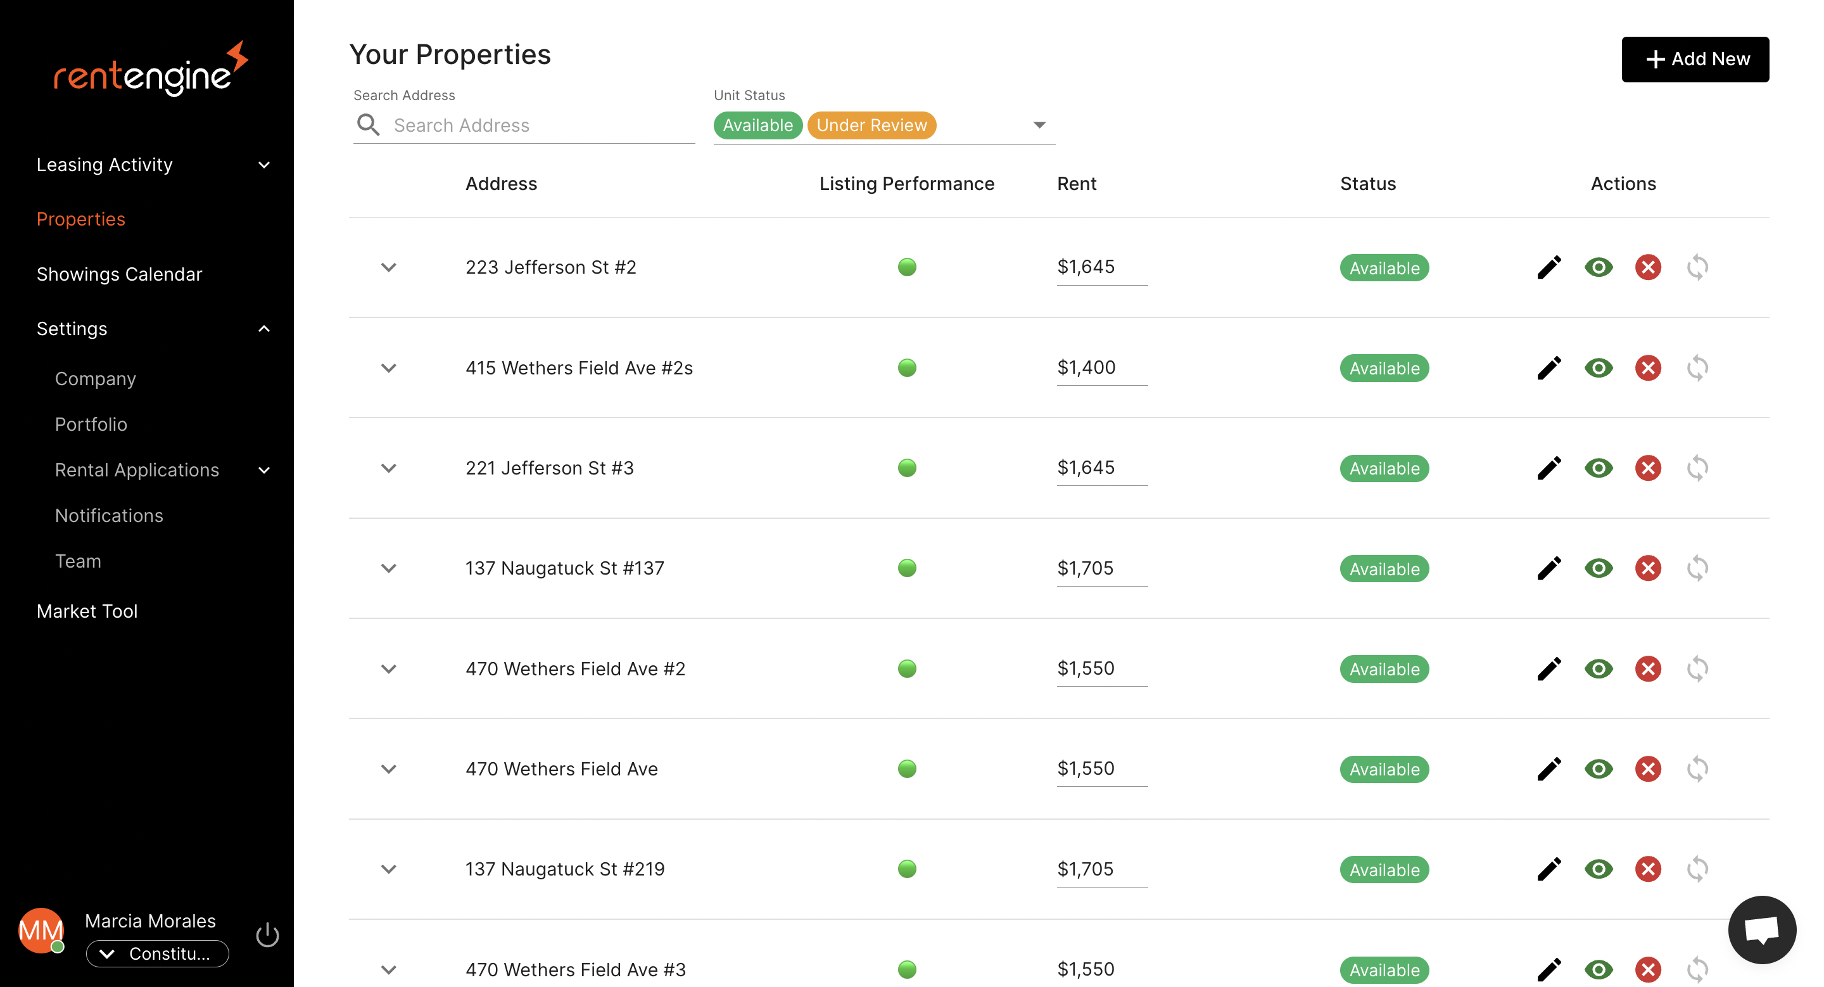Viewport: 1824px width, 987px height.
Task: Refresh sync for 415 Wethers Field Ave #2s
Action: [x=1697, y=368]
